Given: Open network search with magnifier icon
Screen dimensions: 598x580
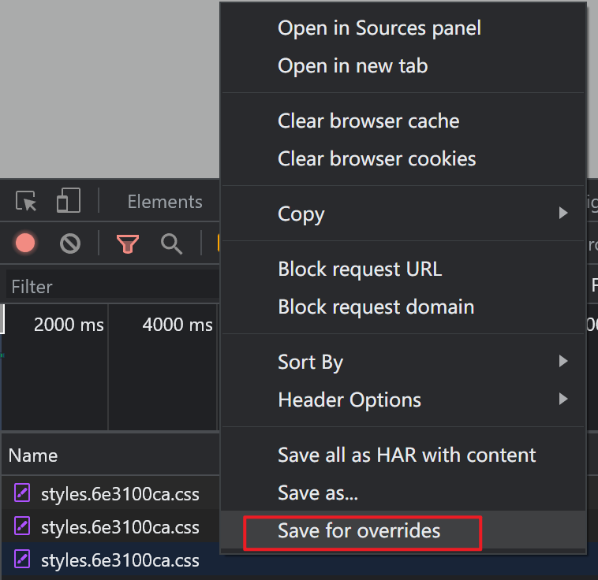Looking at the screenshot, I should pos(171,244).
